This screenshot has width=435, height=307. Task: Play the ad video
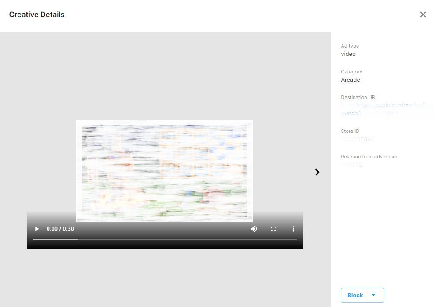click(x=37, y=229)
